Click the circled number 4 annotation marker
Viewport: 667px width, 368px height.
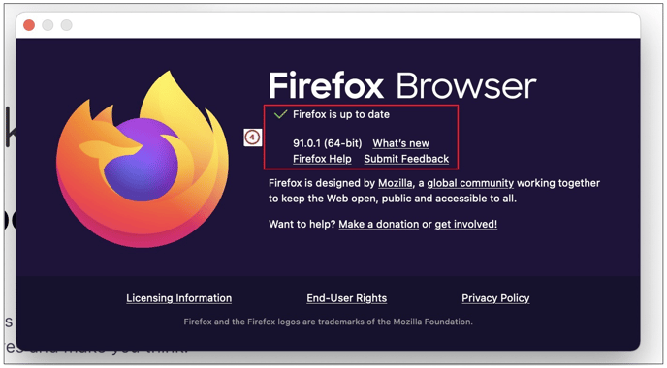point(252,138)
